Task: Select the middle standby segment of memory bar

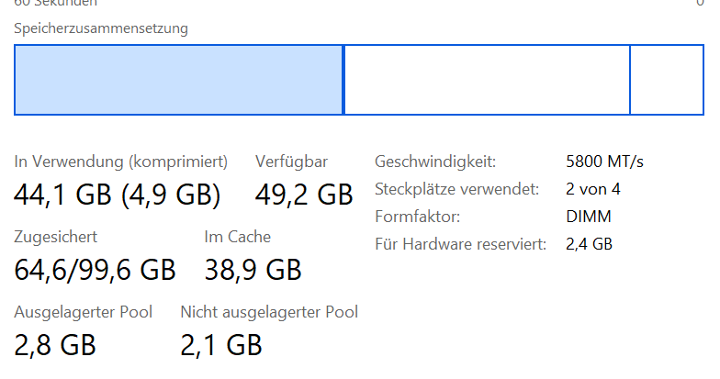Action: [487, 80]
